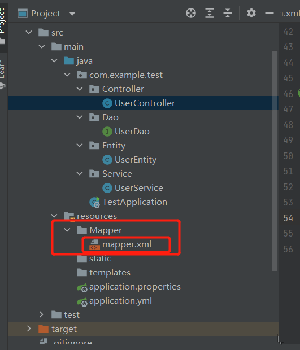This screenshot has height=350, width=300.
Task: Select the UserDao interface icon
Action: (x=107, y=132)
